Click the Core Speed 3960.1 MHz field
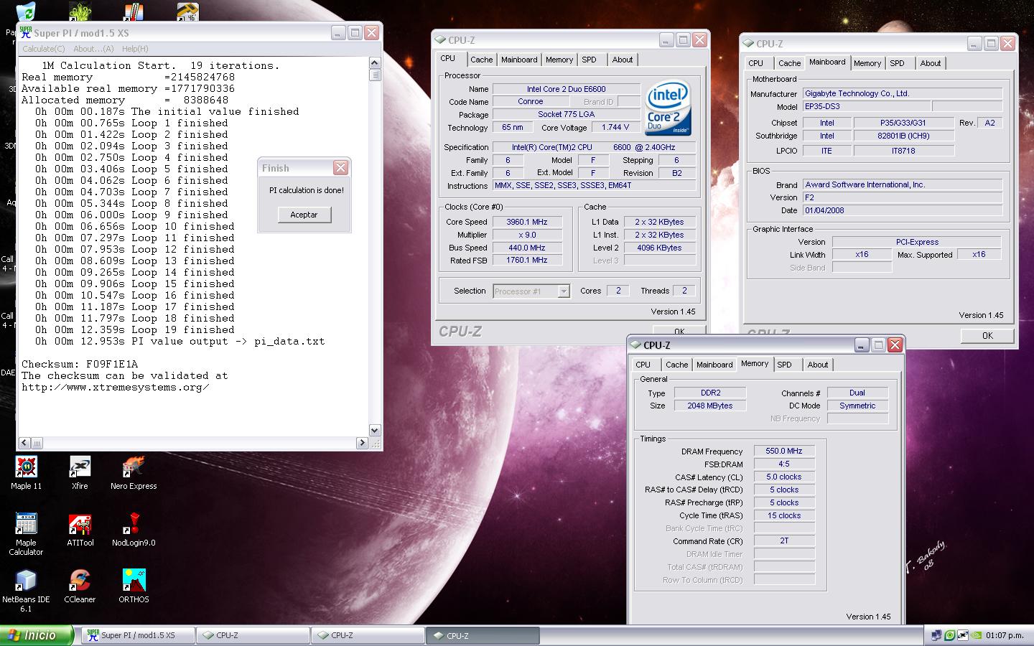The height and width of the screenshot is (646, 1034). (x=527, y=222)
